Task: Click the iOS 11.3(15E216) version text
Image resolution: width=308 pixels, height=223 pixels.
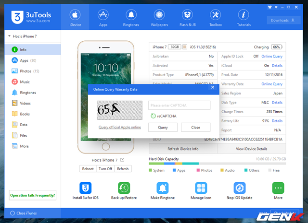Action: [203, 47]
